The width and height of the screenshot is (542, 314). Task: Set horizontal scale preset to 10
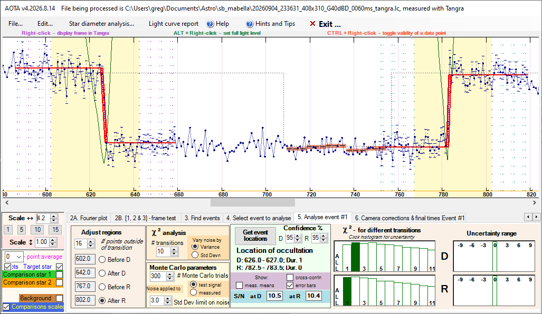pos(37,230)
